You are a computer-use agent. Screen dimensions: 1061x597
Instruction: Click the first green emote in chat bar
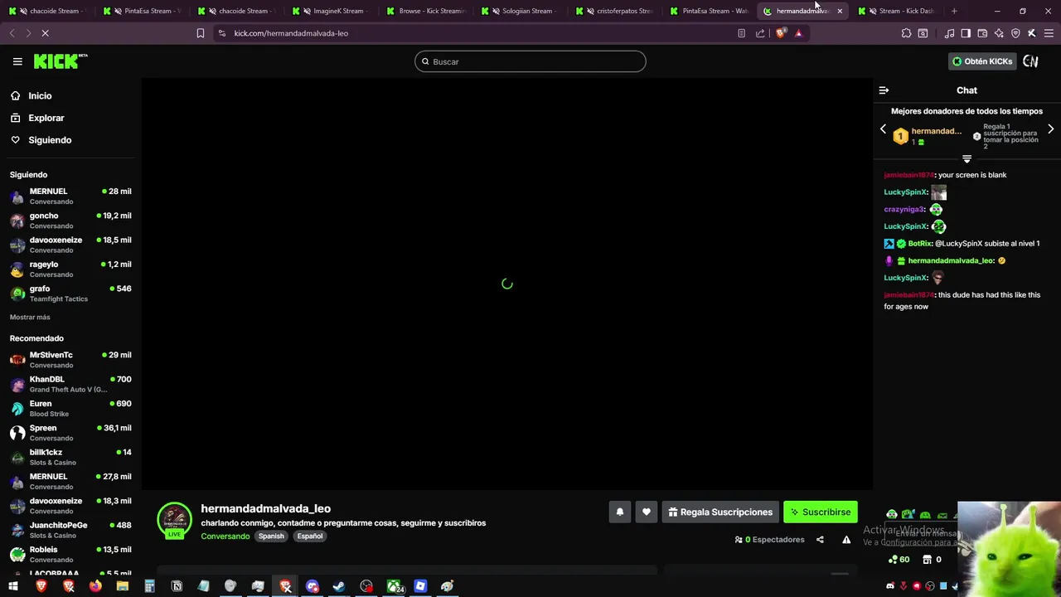(x=891, y=515)
